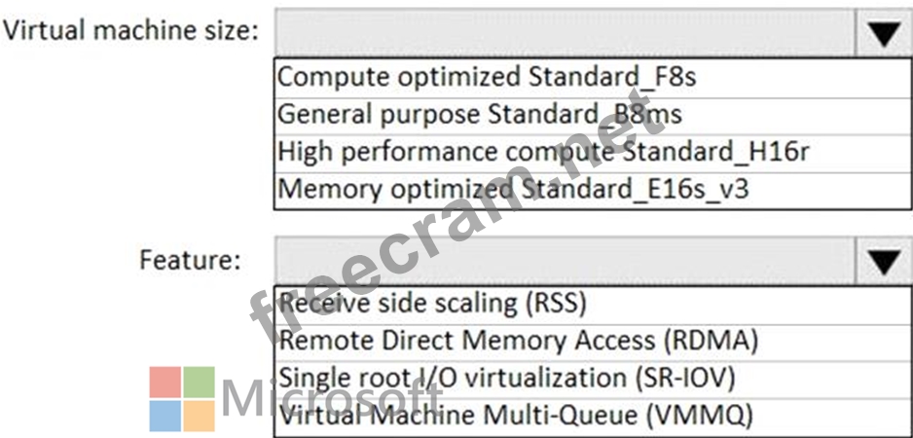Screen dimensions: 913x438
Task: Choose Single root I/O virtualization (SR-IOV)
Action: click(x=592, y=380)
